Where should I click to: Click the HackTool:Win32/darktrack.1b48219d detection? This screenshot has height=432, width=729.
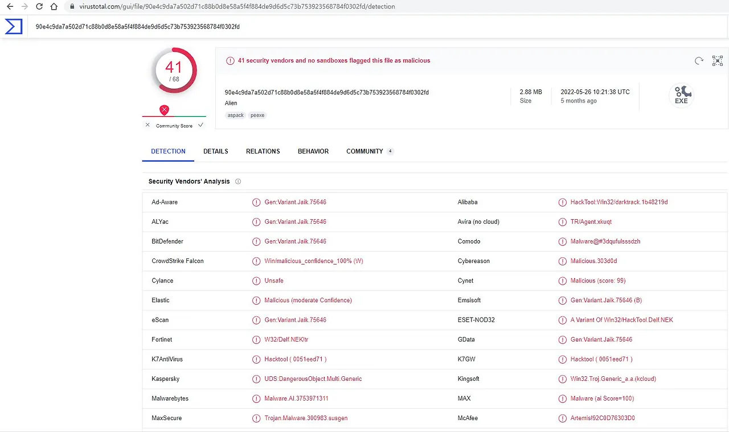coord(619,202)
